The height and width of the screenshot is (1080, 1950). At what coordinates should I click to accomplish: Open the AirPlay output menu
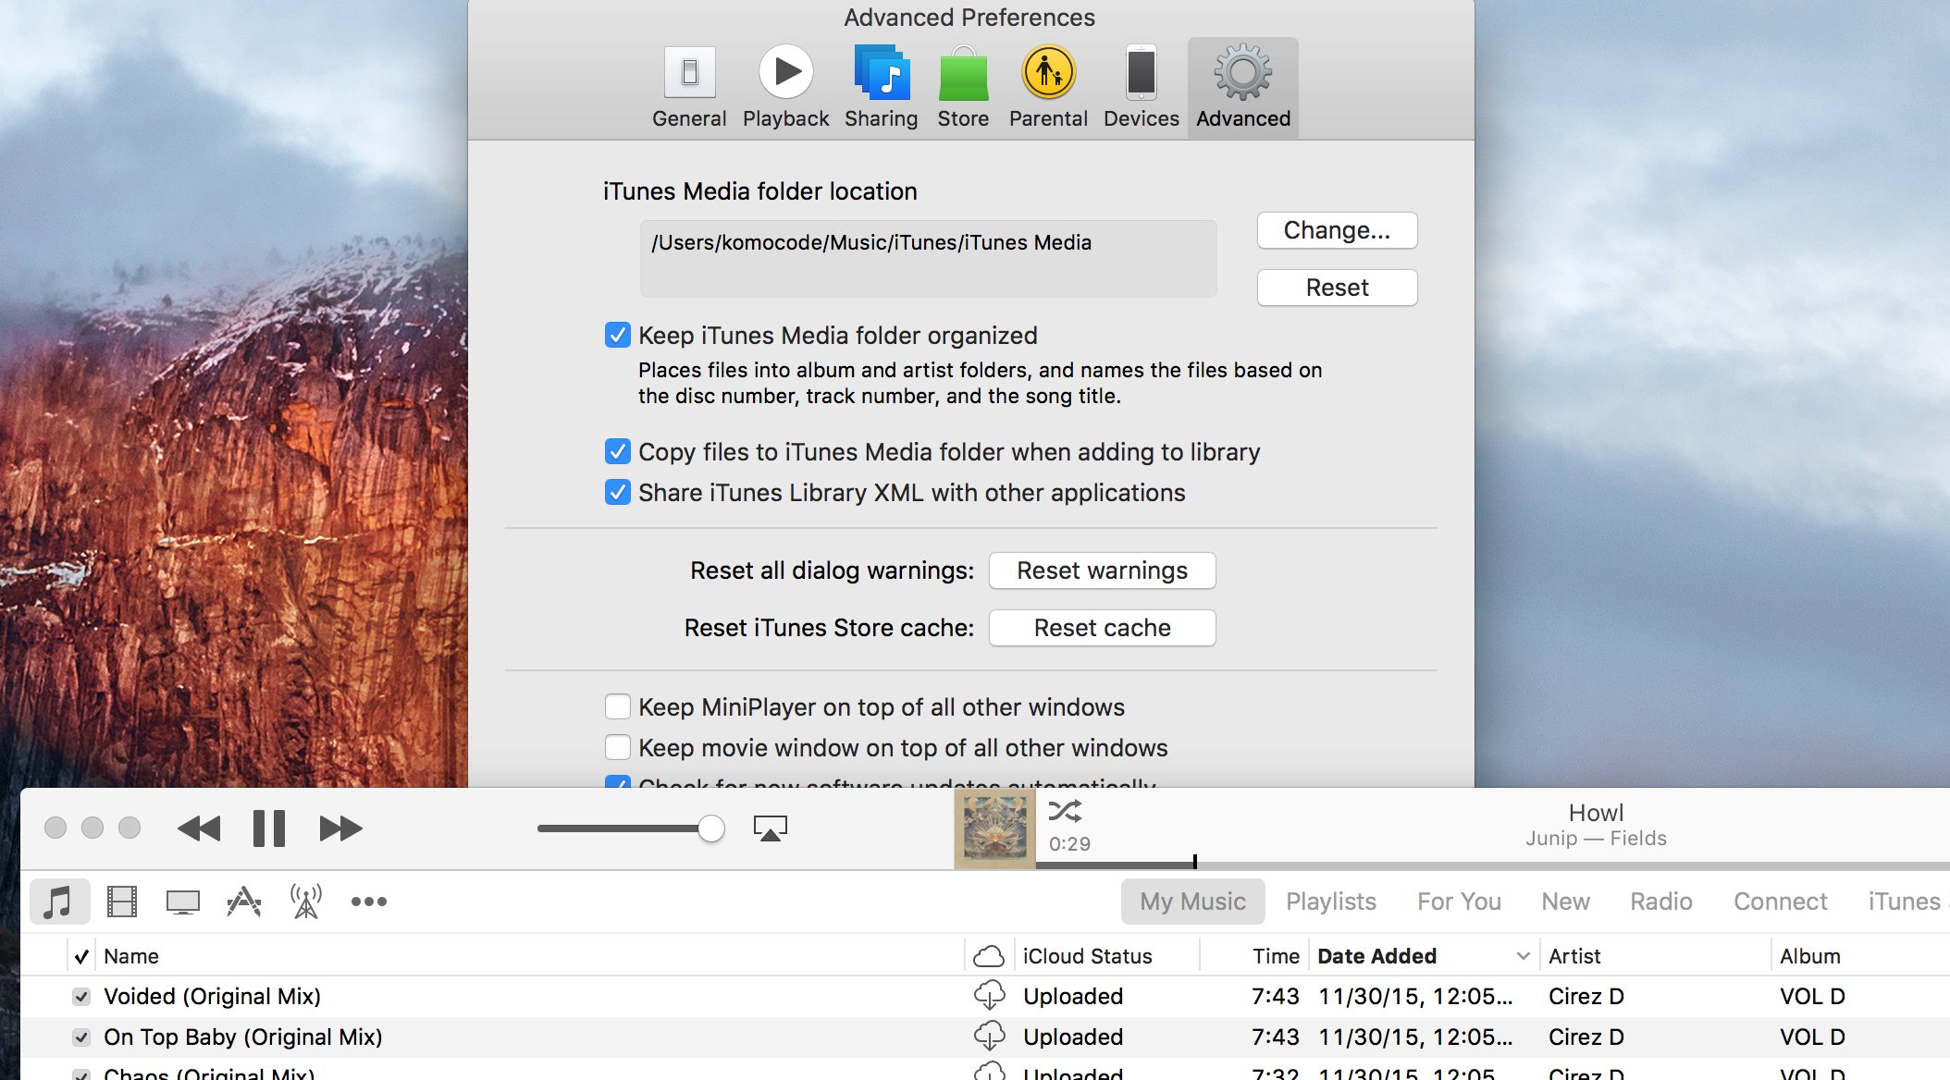click(x=770, y=828)
